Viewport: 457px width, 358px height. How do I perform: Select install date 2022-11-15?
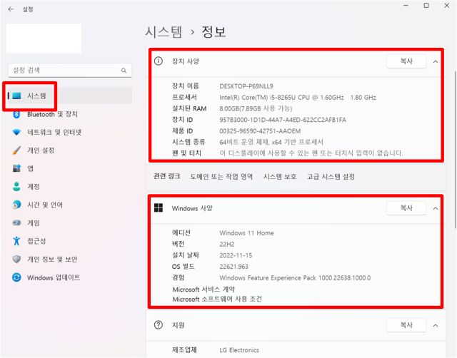tap(236, 255)
